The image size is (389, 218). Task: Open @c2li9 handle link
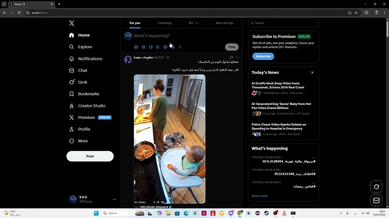tap(159, 57)
